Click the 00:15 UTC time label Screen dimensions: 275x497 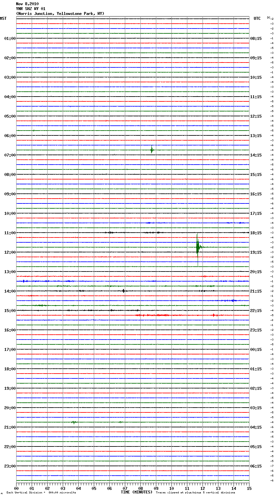tap(256, 350)
